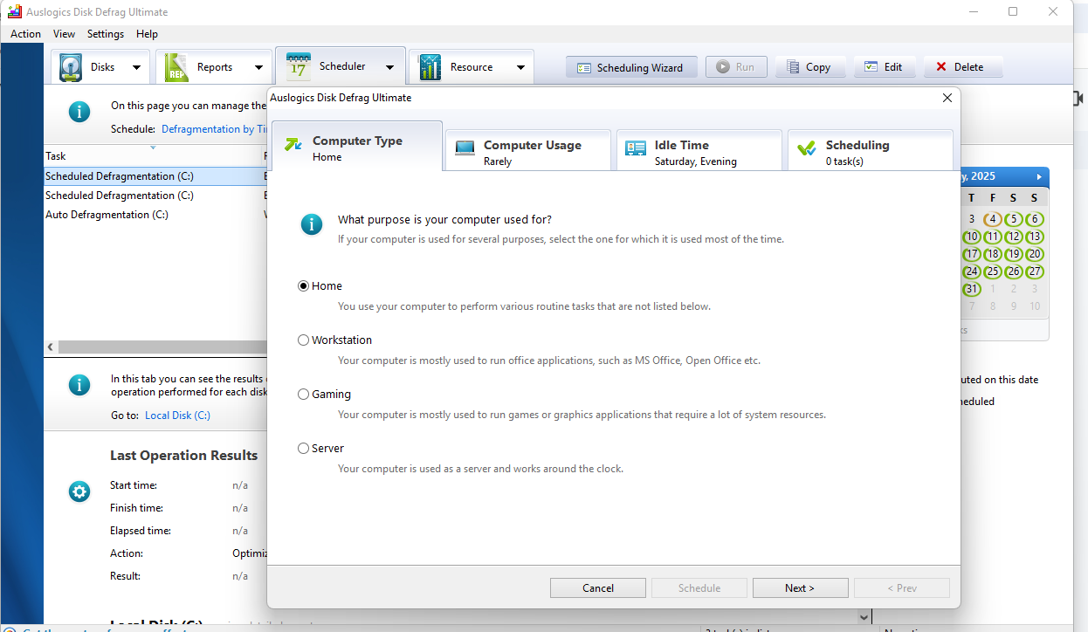Switch to the Idle Time tab
This screenshot has height=632, width=1088.
(699, 152)
